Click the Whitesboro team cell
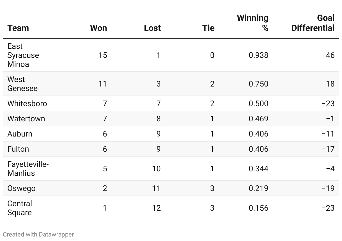Screen dimensions: 342x241 point(27,103)
